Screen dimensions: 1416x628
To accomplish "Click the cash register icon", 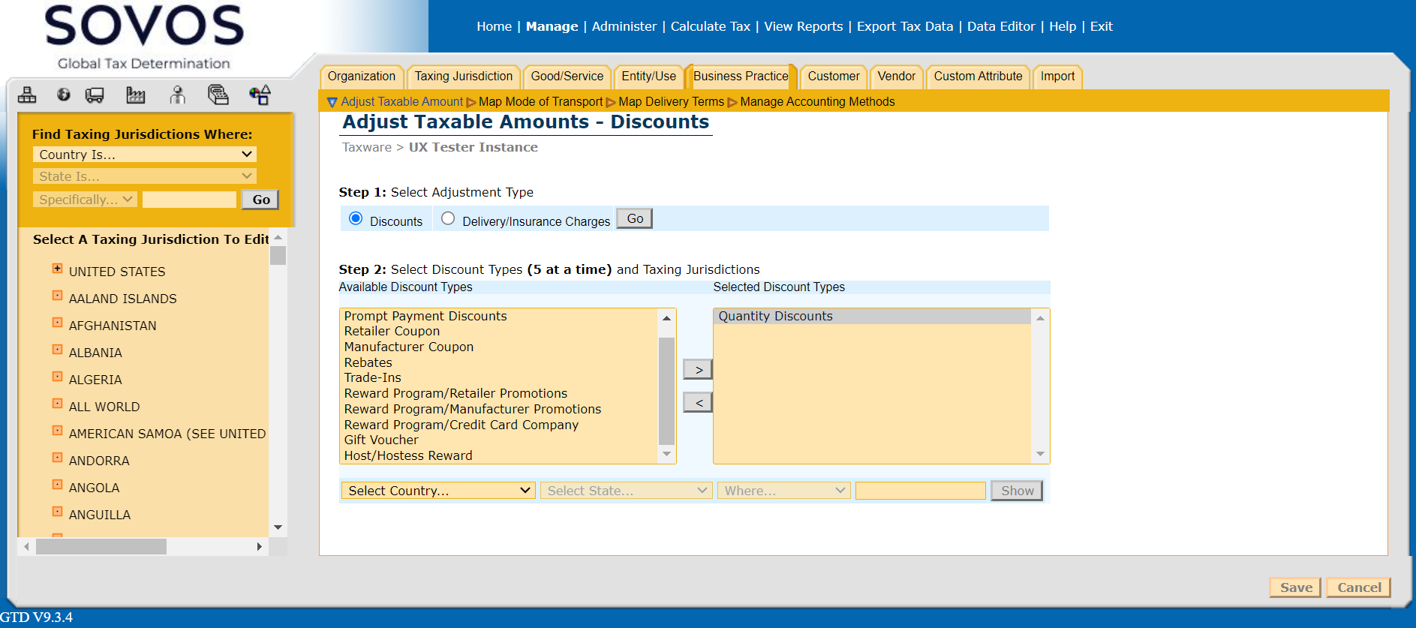I will coord(218,95).
